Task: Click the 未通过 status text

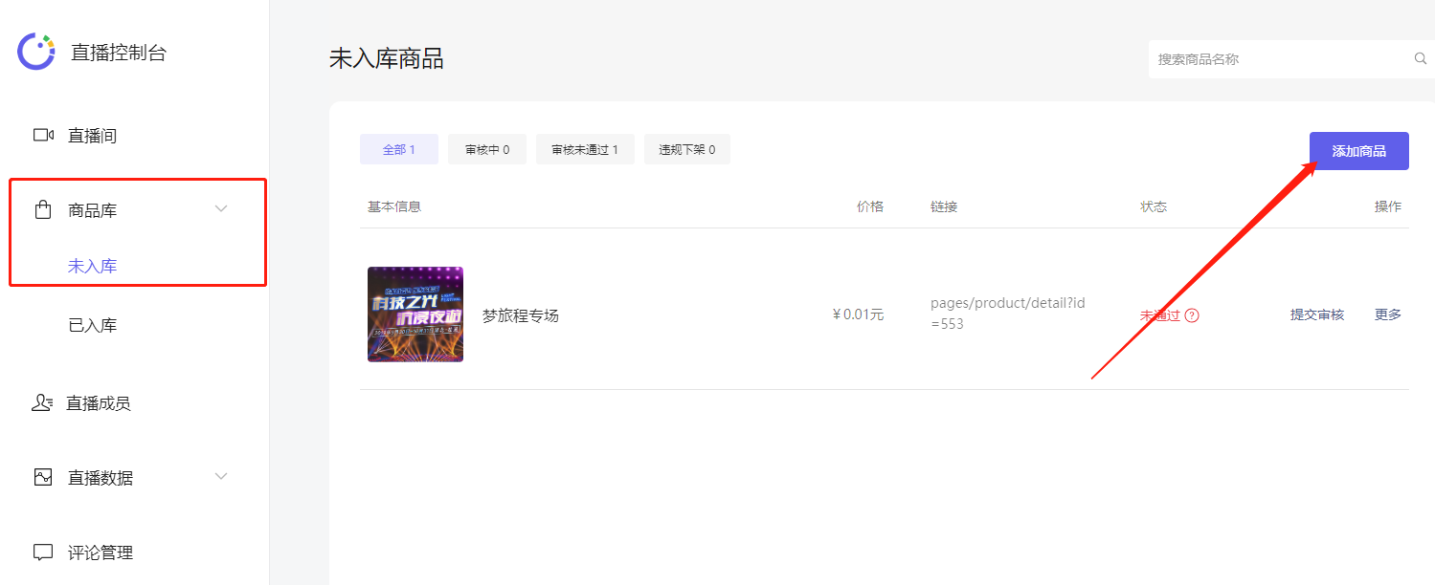Action: pyautogui.click(x=1160, y=315)
